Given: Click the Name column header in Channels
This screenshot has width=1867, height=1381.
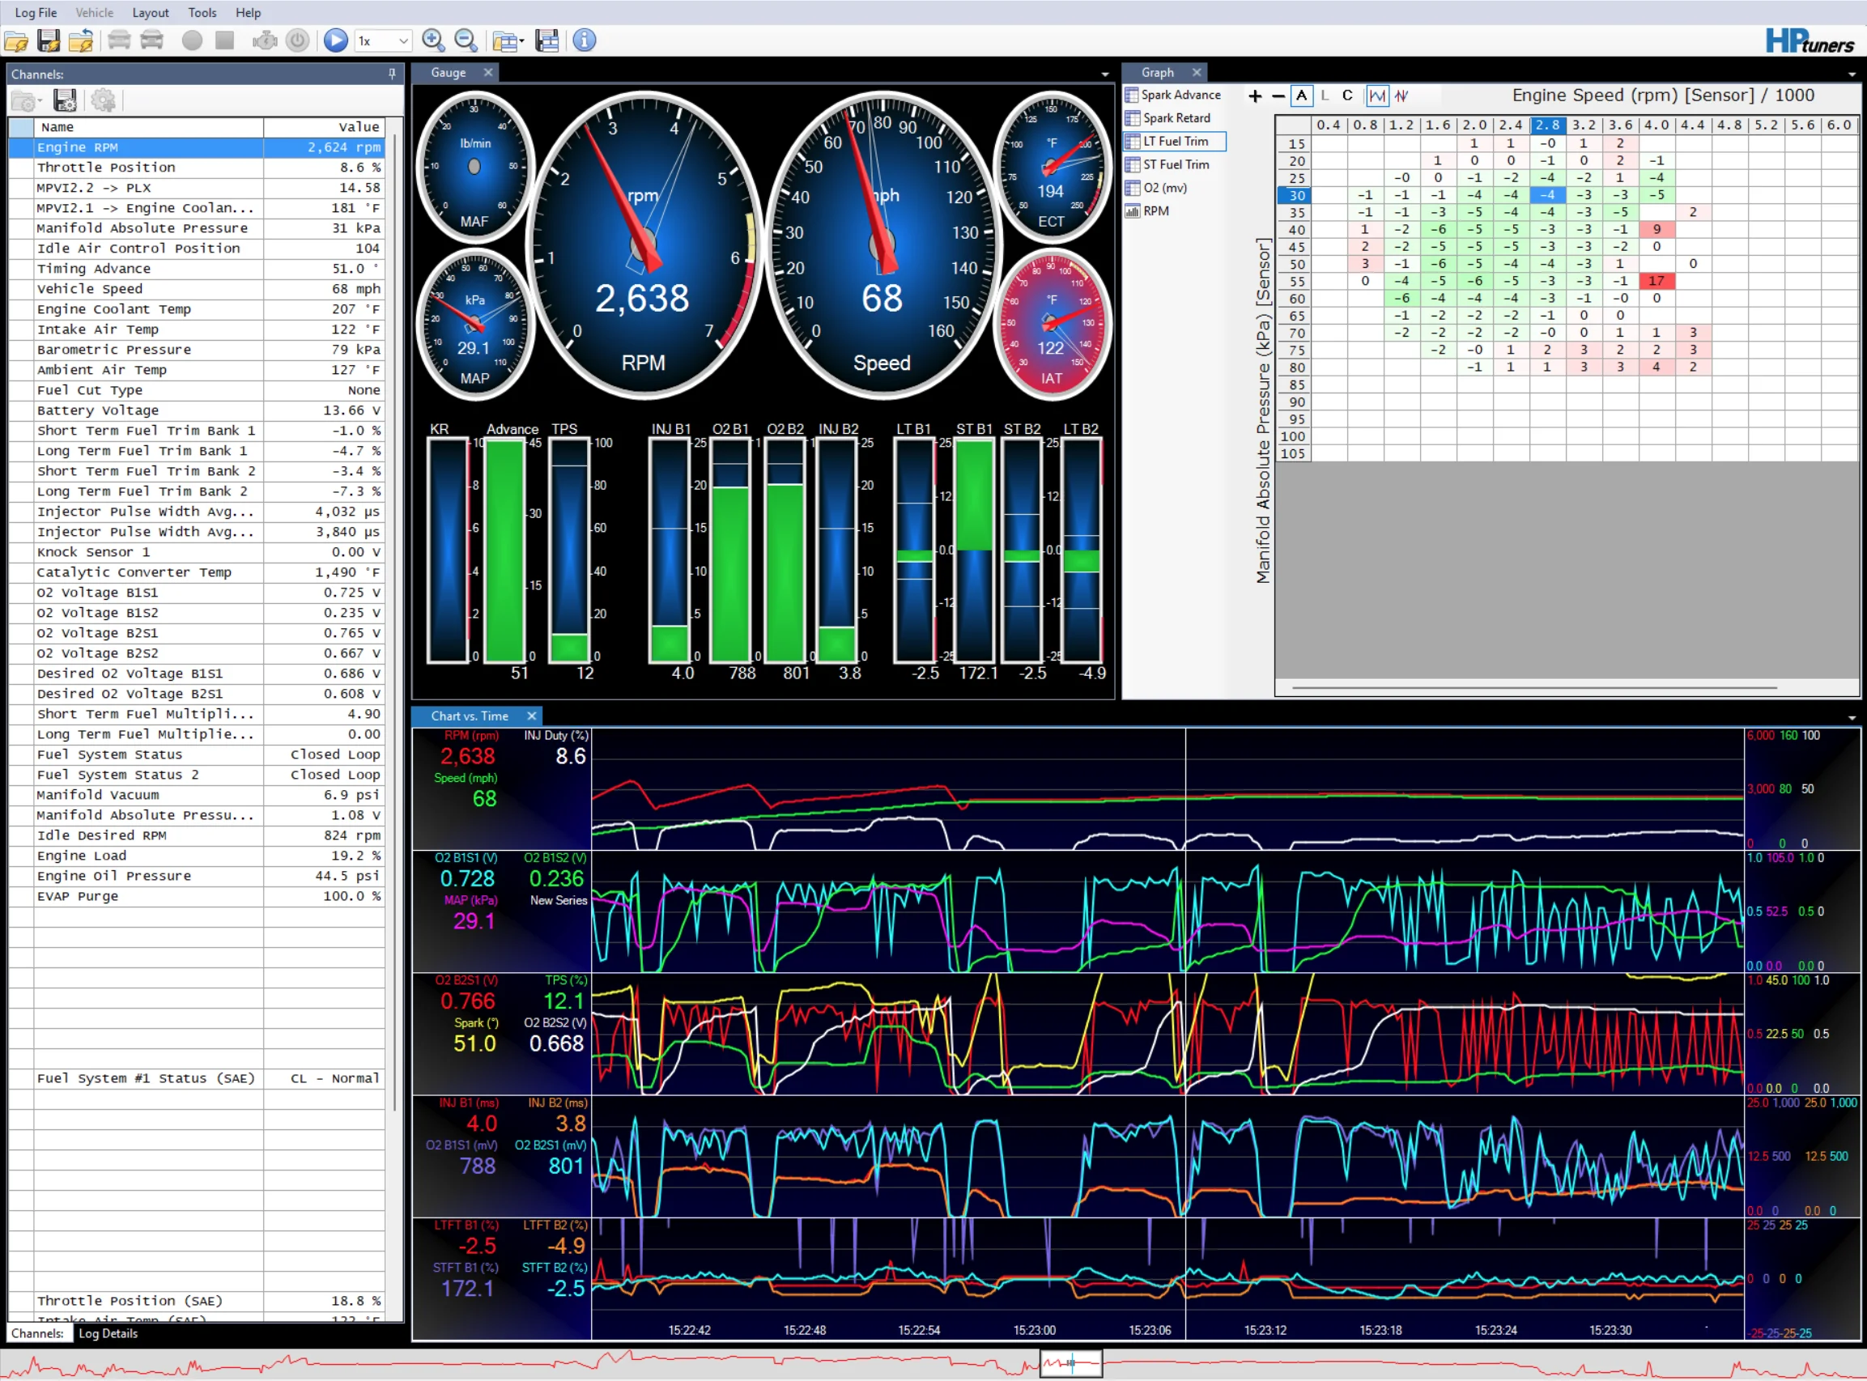Looking at the screenshot, I should (149, 127).
